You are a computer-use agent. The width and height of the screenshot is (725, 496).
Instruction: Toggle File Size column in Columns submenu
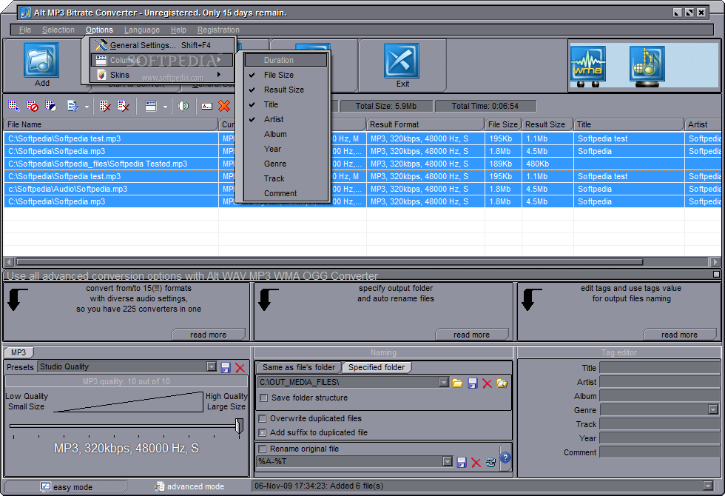point(286,75)
